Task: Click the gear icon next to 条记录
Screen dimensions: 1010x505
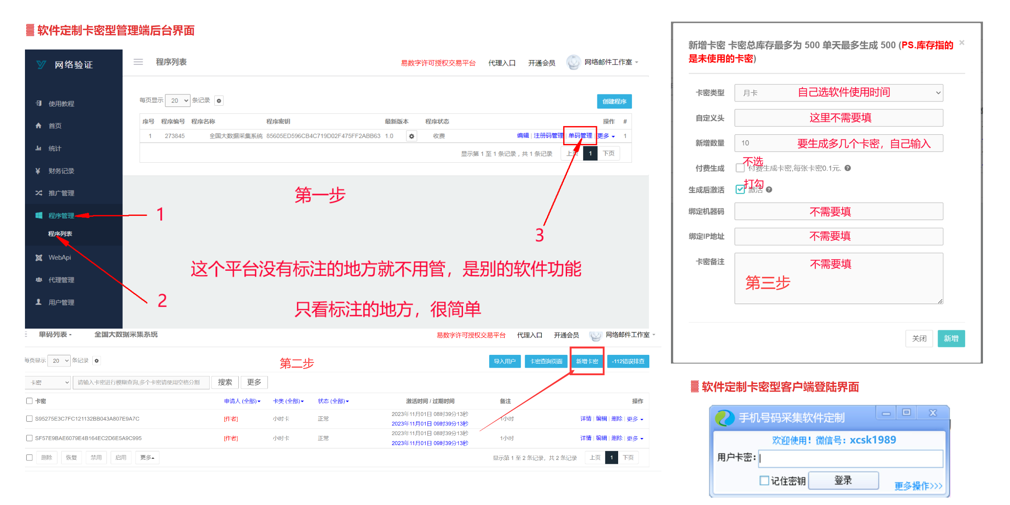Action: 219,101
